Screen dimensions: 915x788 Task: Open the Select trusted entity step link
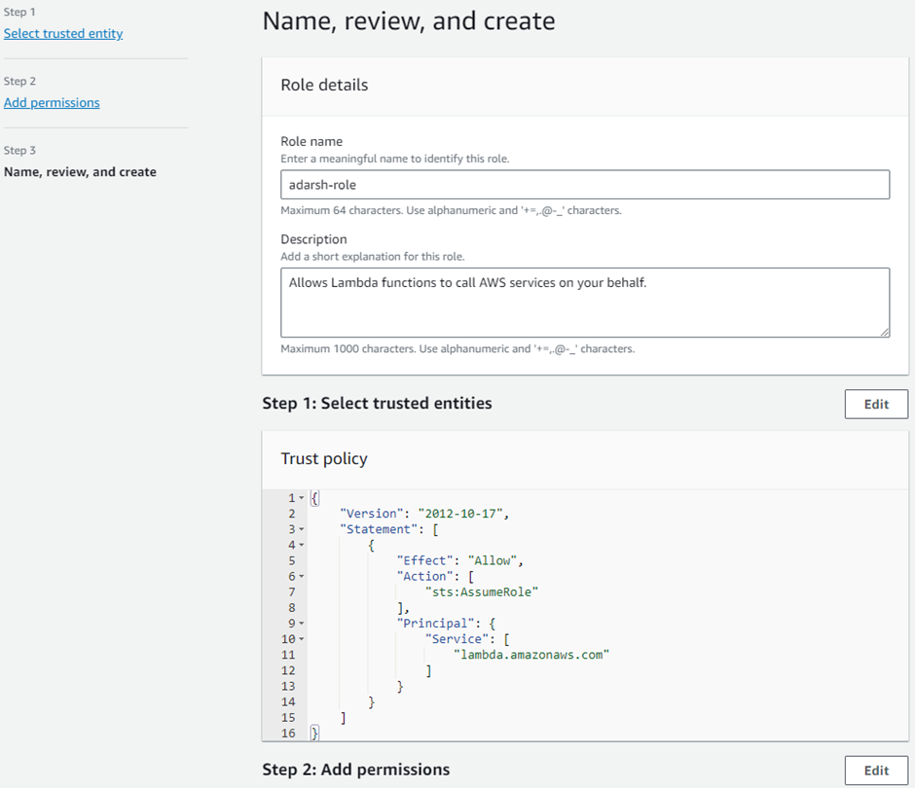point(63,33)
